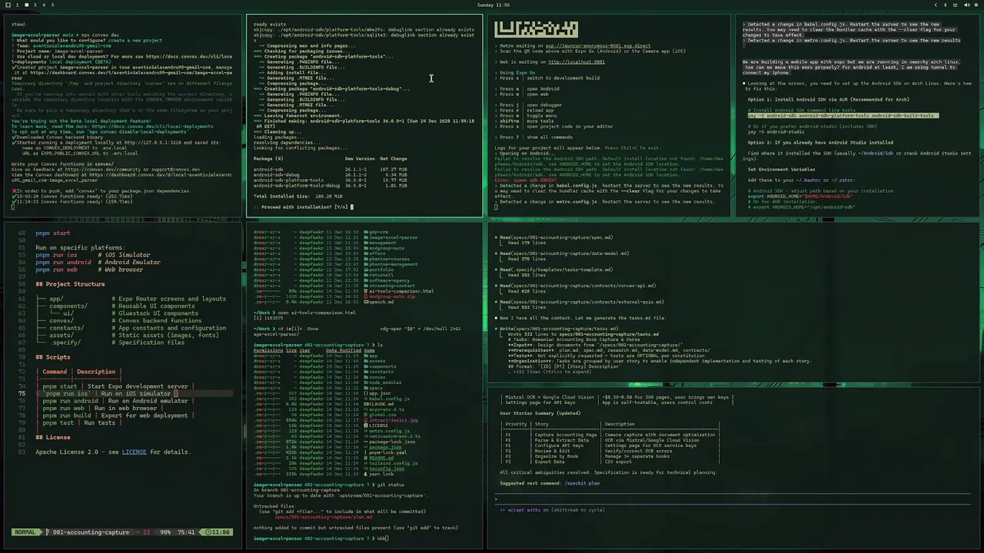
Task: Click the '/speckit.plan' suggested command
Action: (582, 483)
